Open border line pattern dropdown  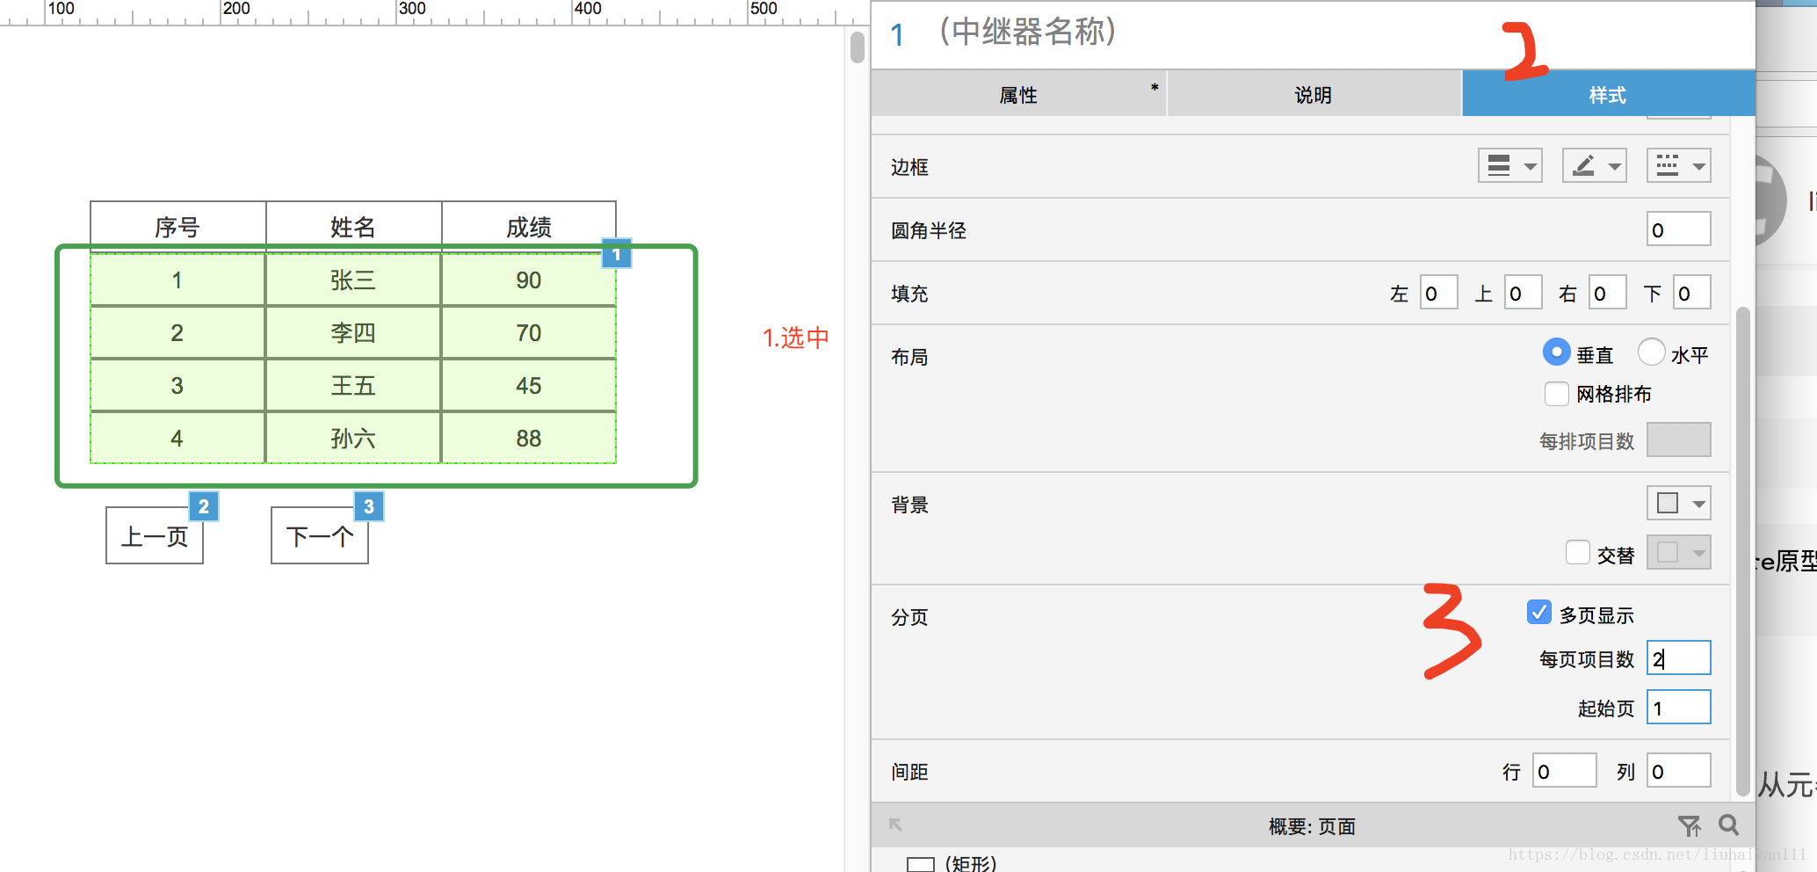tap(1679, 165)
